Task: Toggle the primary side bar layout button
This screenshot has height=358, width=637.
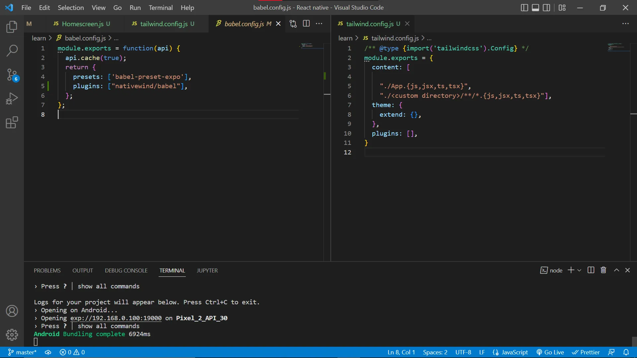Action: pyautogui.click(x=524, y=8)
